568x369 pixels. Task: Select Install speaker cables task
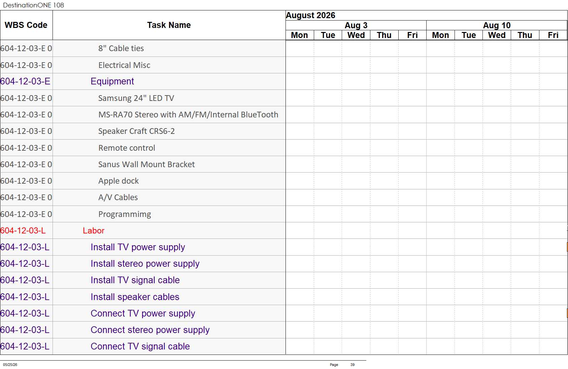coord(135,297)
